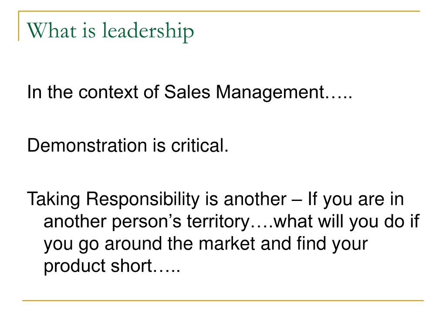Click the phrase "another person's territory"
This screenshot has height=334, width=446.
click(x=147, y=221)
